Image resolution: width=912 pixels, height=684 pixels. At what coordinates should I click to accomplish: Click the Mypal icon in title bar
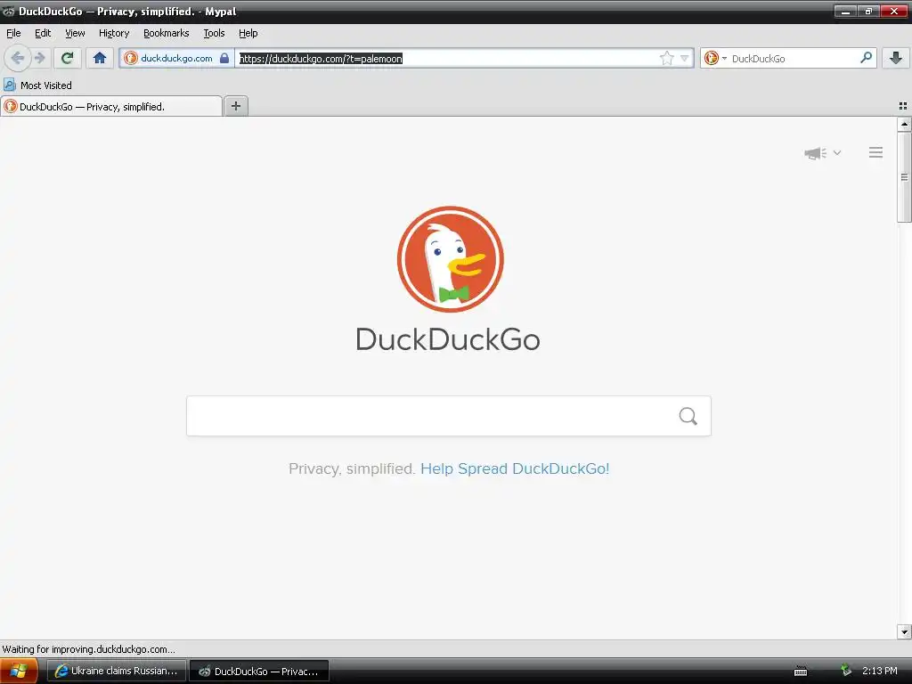point(9,12)
